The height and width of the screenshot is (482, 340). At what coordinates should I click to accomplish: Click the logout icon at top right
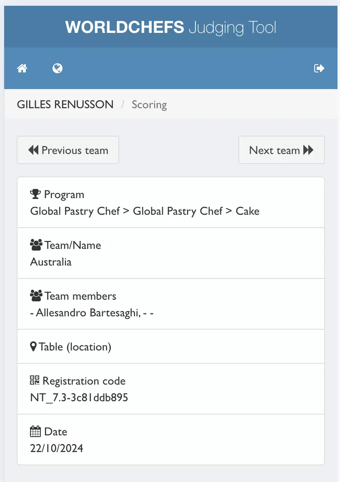[x=319, y=68]
